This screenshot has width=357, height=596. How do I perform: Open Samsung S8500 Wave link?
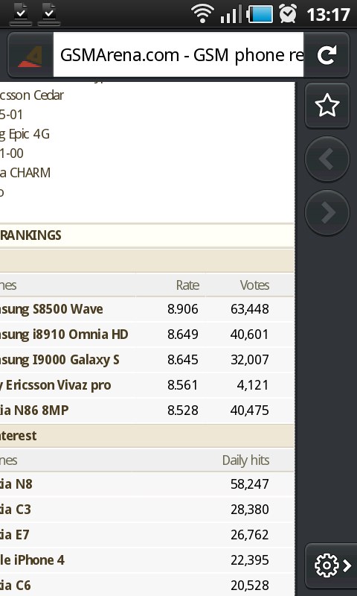pyautogui.click(x=51, y=309)
